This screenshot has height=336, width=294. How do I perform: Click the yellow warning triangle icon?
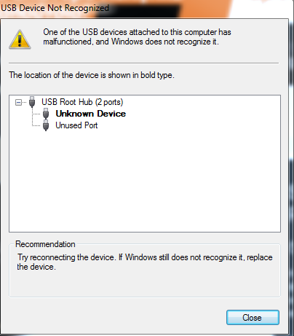tap(20, 39)
